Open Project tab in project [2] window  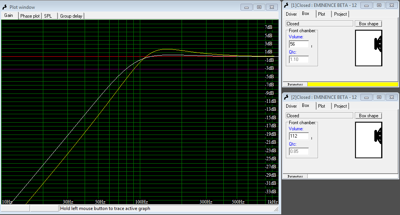click(x=340, y=106)
